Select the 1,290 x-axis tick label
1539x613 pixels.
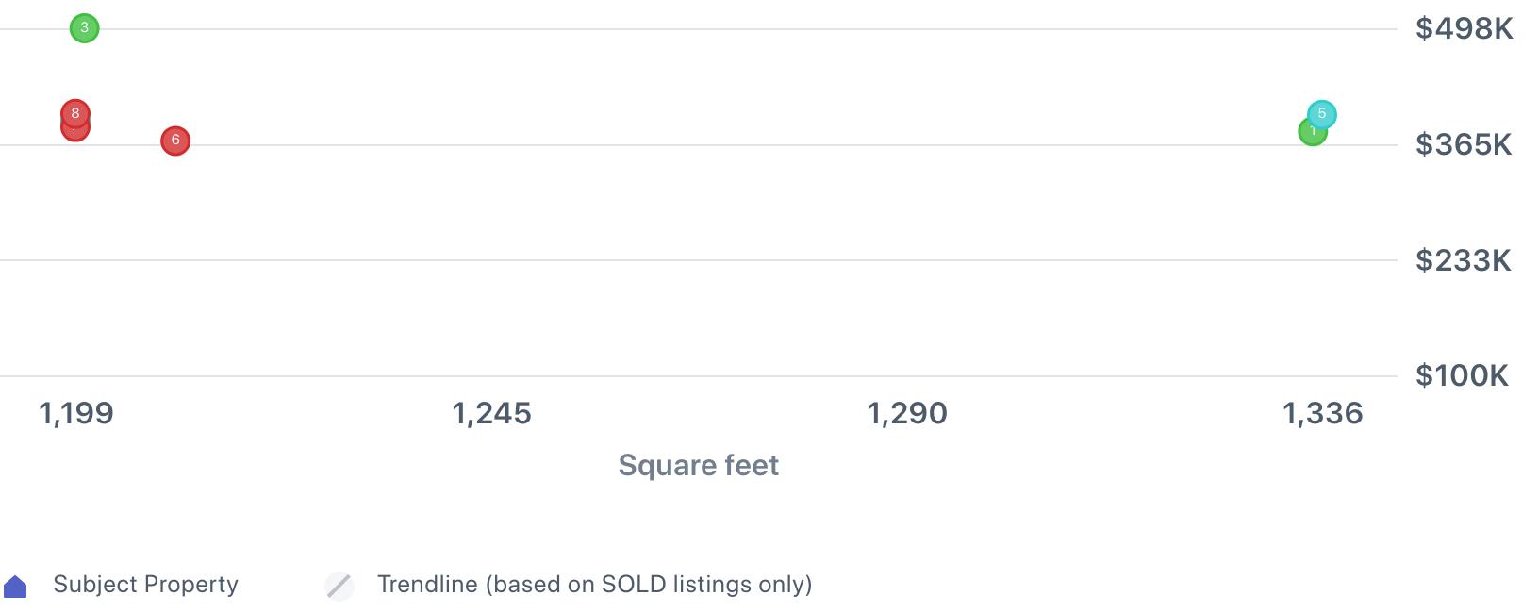906,413
